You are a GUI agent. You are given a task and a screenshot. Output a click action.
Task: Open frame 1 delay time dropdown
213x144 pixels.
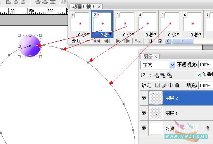[x=88, y=34]
